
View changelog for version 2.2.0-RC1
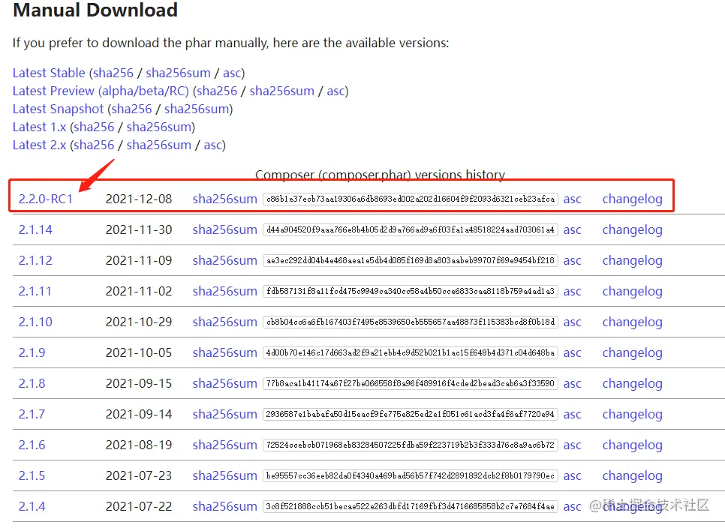pyautogui.click(x=633, y=199)
